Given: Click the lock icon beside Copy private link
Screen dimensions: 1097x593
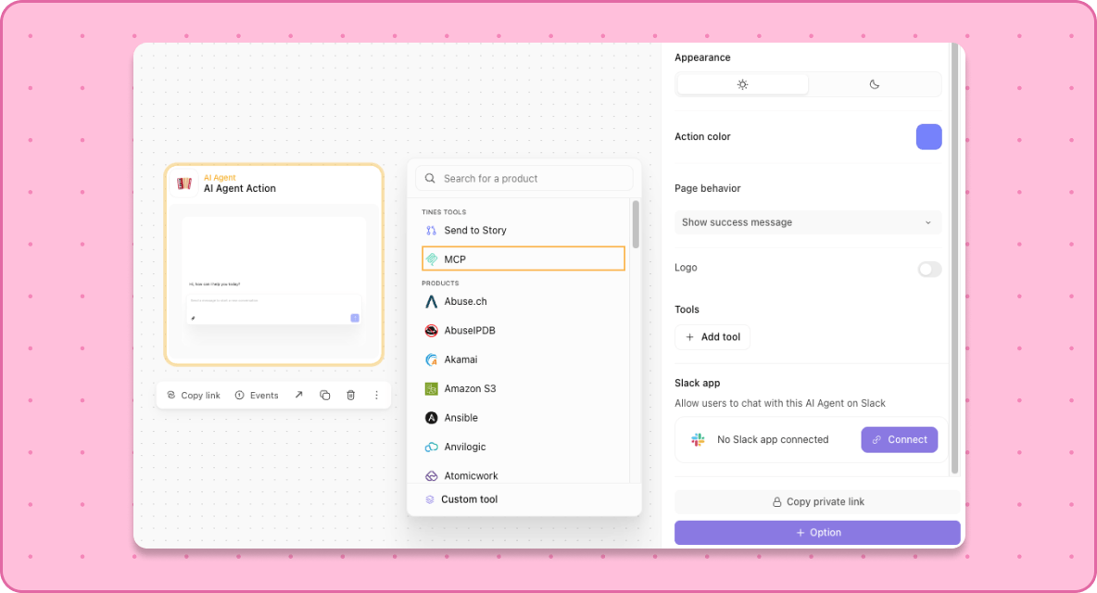Looking at the screenshot, I should coord(776,502).
